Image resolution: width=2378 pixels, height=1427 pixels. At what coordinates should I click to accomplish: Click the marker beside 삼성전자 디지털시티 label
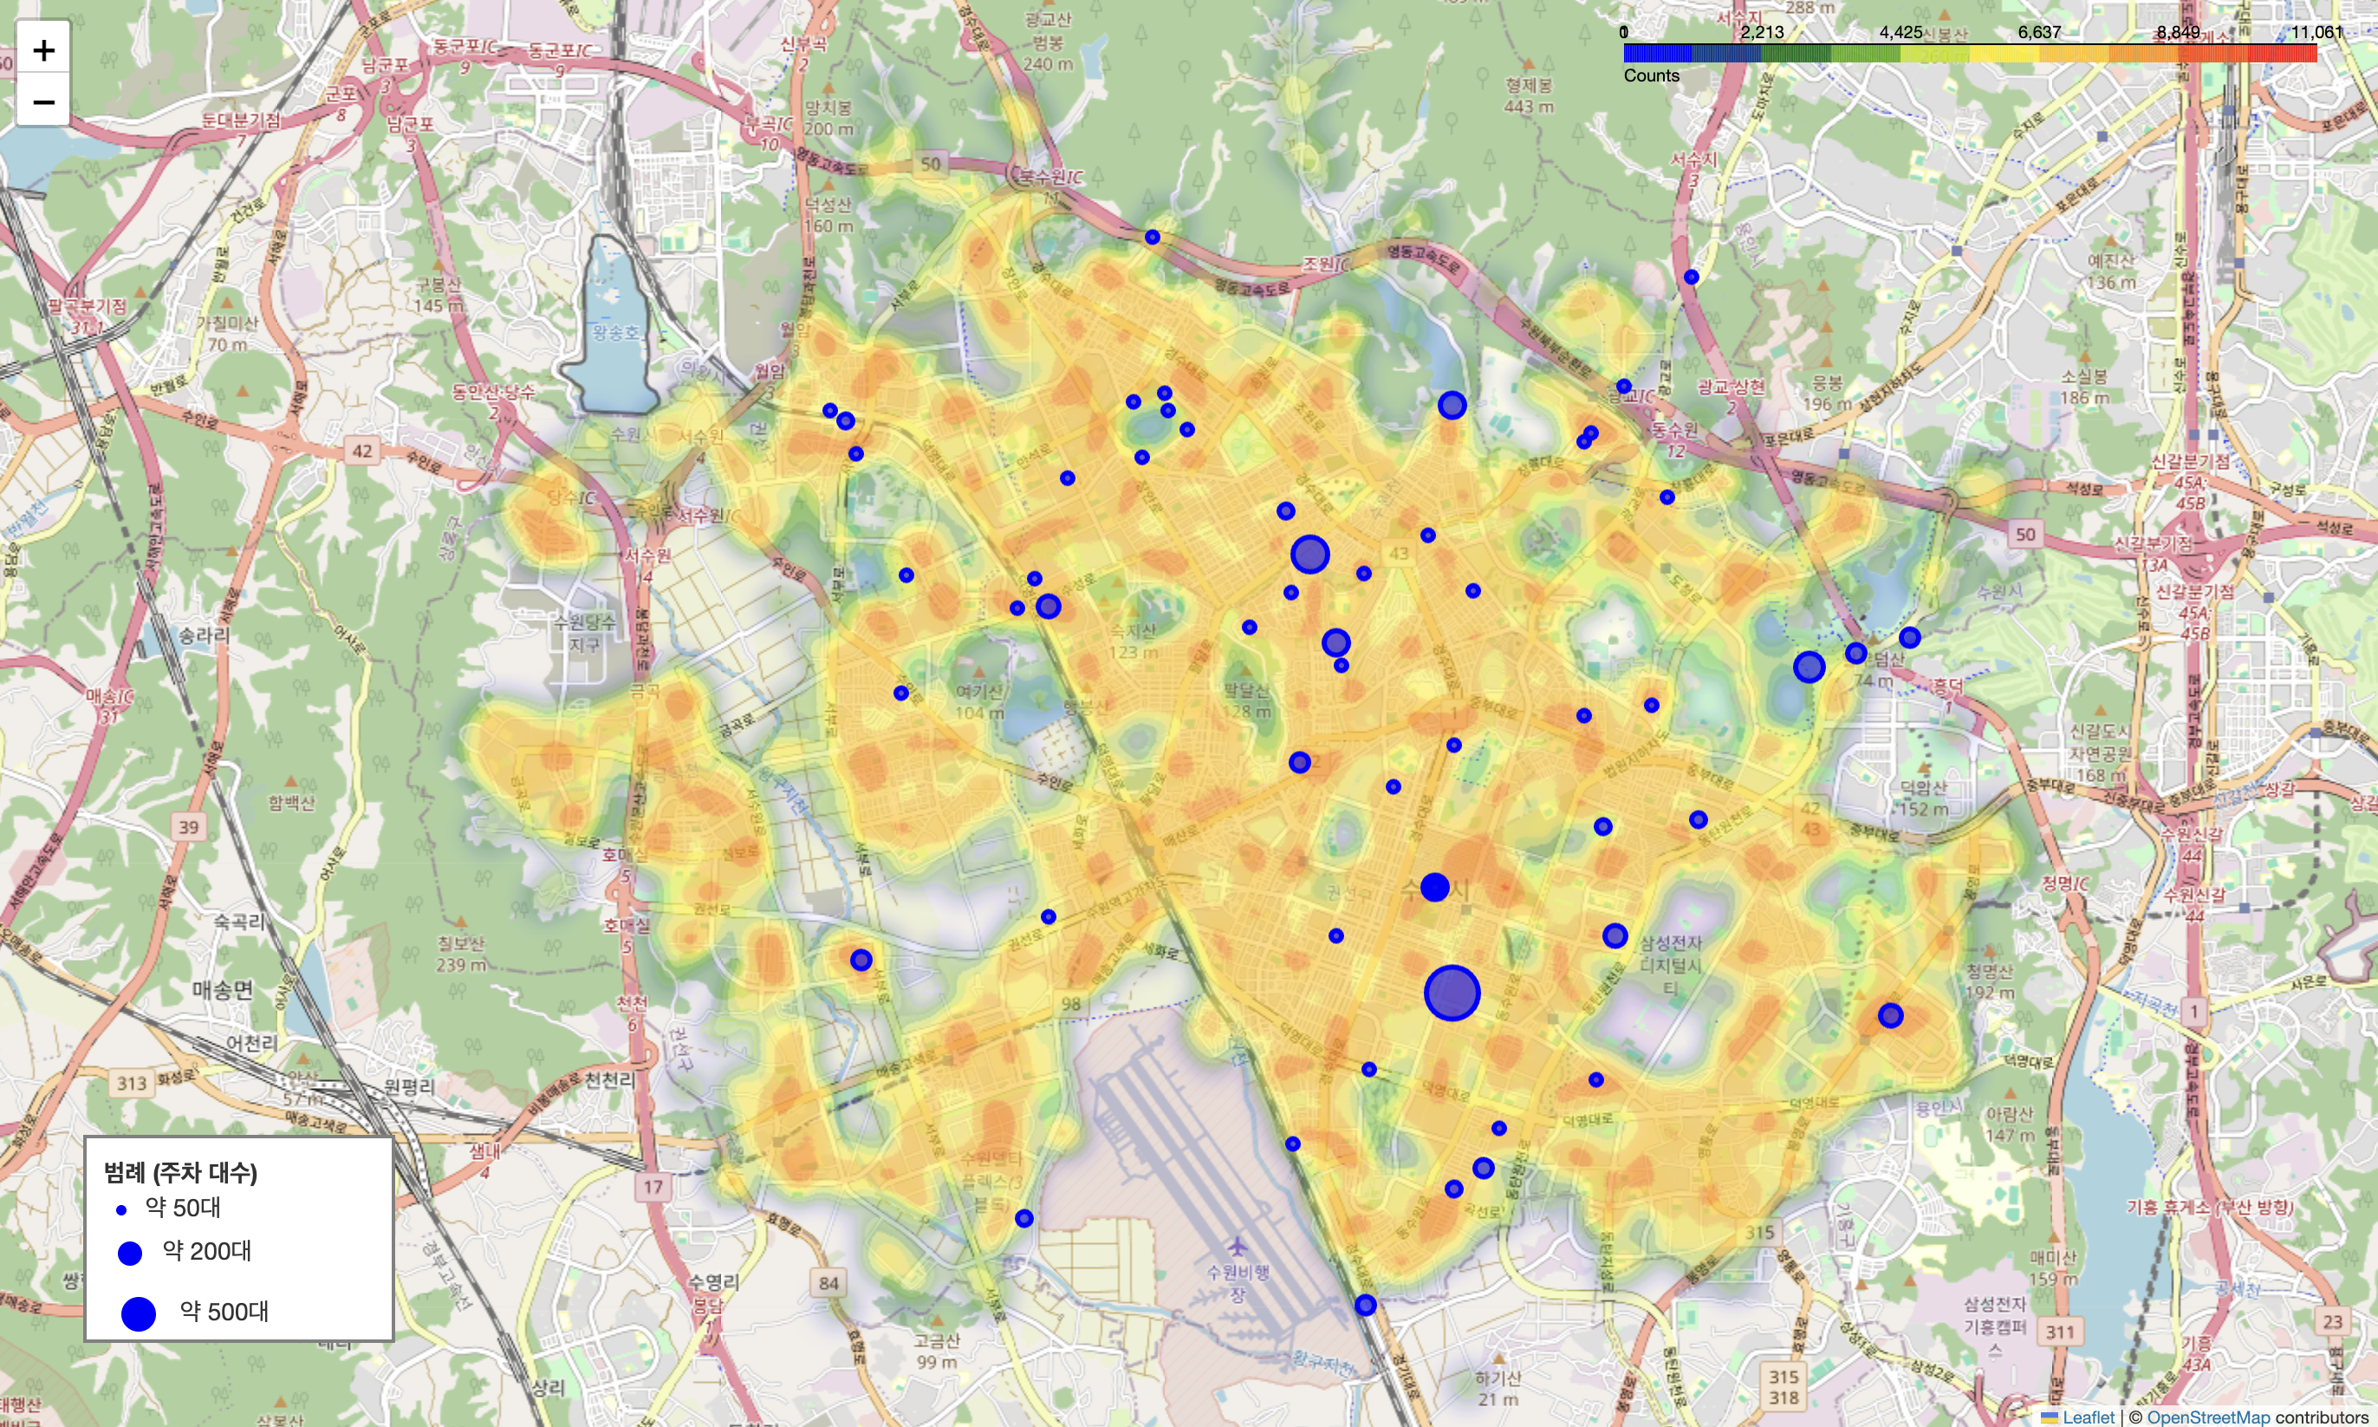point(1615,935)
